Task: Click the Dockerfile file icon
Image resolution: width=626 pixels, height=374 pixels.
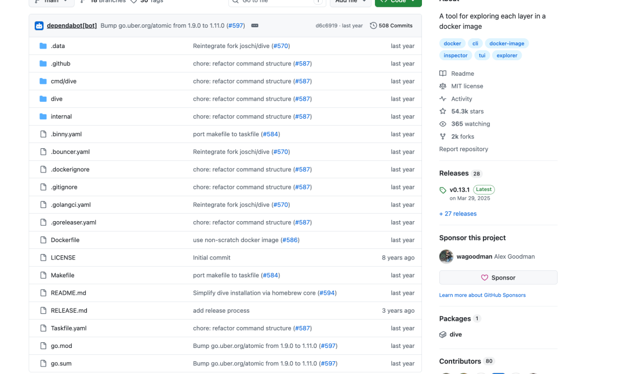Action: (x=43, y=240)
